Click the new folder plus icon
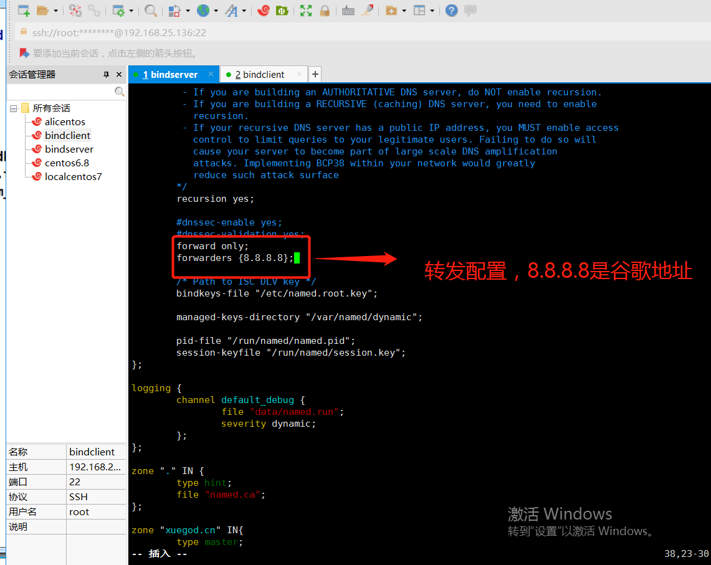 391,11
